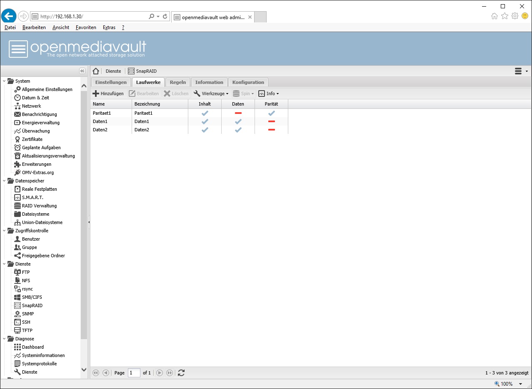Go to the home icon in breadcrumb
The height and width of the screenshot is (389, 532).
(96, 71)
